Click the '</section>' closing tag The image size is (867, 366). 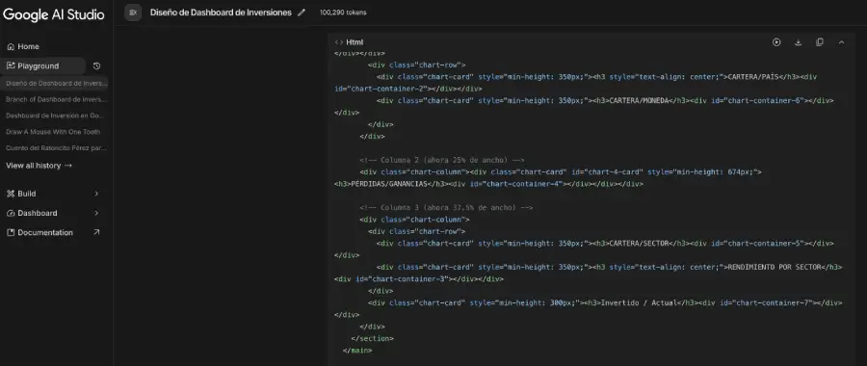372,338
